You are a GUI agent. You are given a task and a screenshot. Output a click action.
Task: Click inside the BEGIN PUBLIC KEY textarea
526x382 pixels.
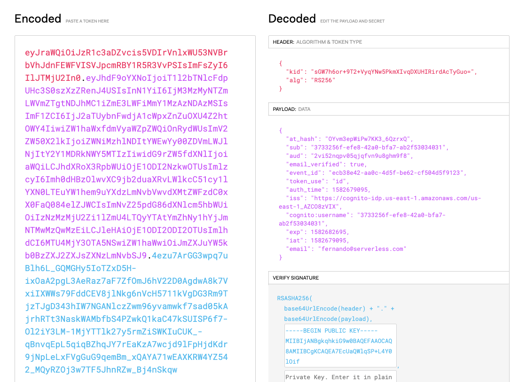pyautogui.click(x=339, y=345)
